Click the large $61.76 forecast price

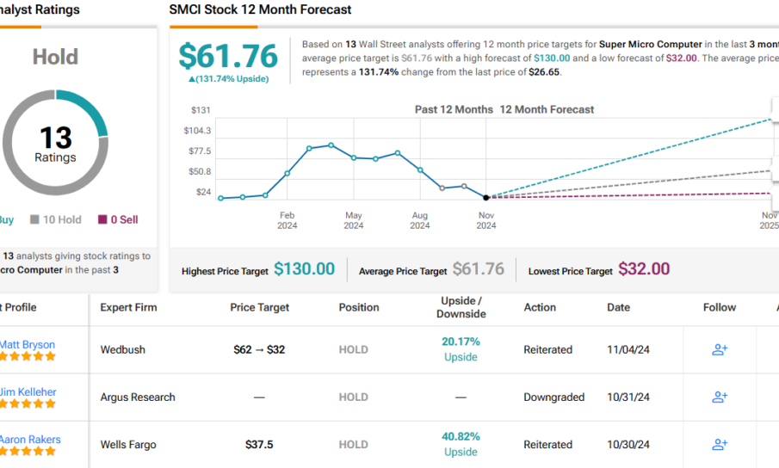point(228,56)
